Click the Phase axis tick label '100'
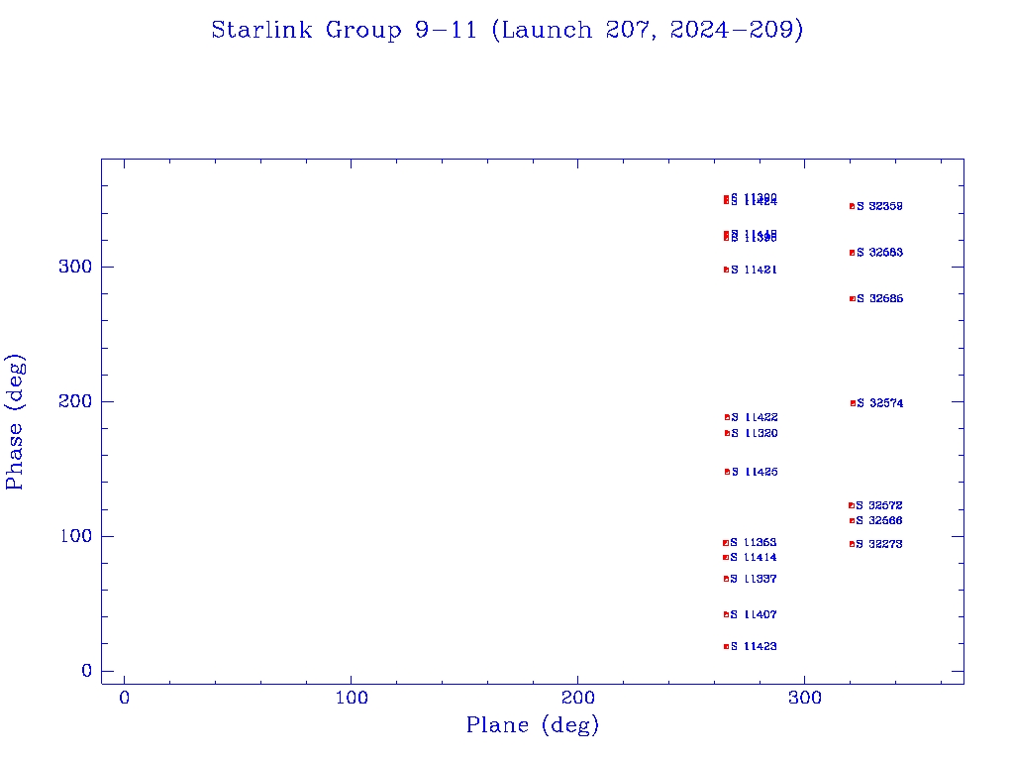1014x761 pixels. point(75,536)
